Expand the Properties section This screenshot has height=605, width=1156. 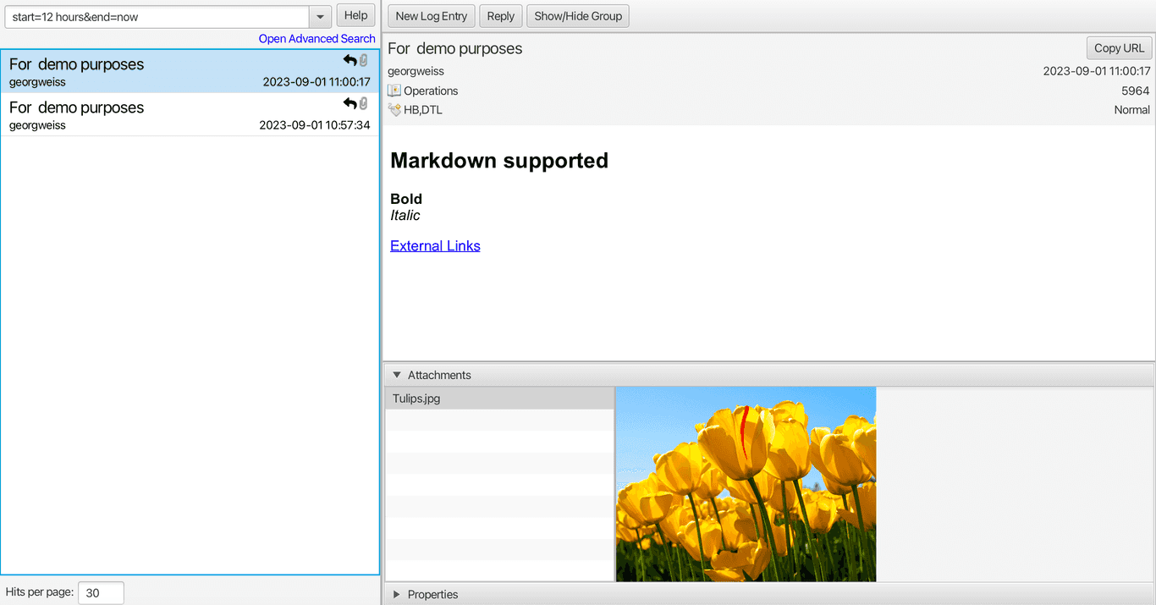(x=397, y=595)
